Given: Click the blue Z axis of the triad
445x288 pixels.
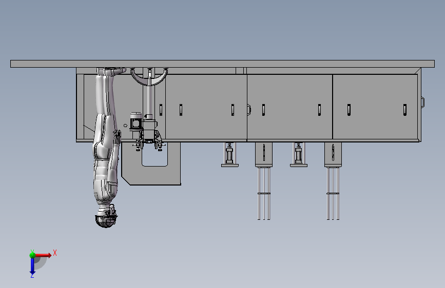Looking at the screenshot, I should coord(32,266).
